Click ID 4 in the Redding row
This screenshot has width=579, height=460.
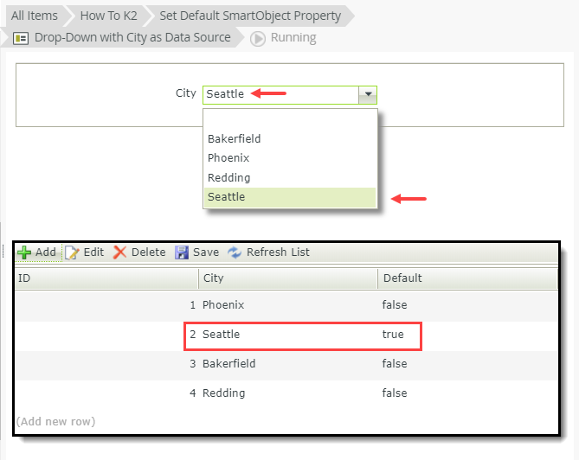192,393
